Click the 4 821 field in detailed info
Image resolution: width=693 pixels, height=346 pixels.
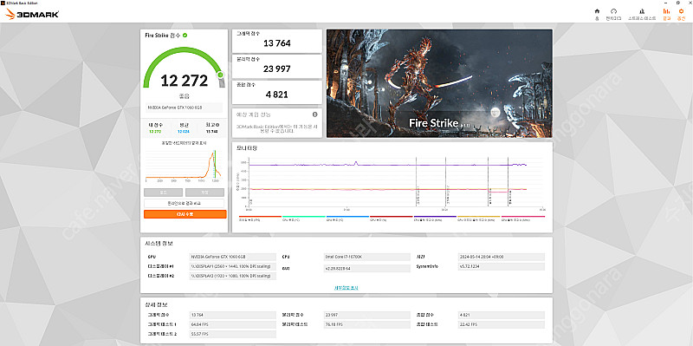pos(502,315)
